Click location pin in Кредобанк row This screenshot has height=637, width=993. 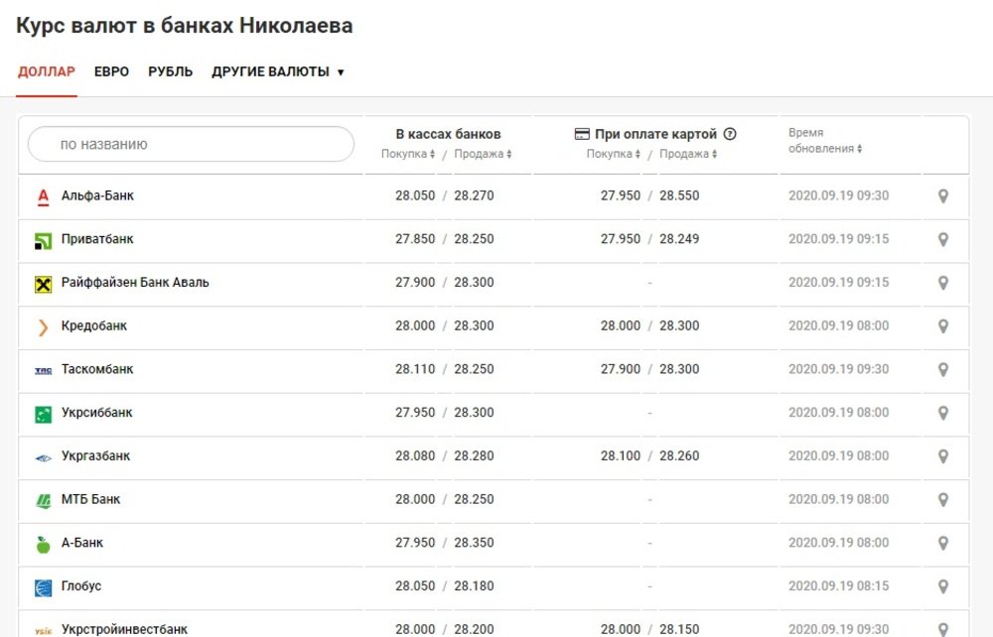[x=943, y=326]
